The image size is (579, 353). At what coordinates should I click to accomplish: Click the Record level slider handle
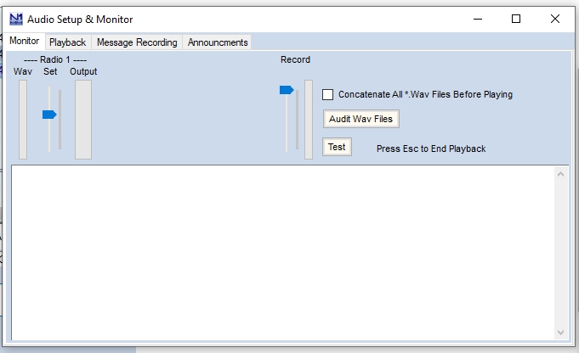point(287,90)
